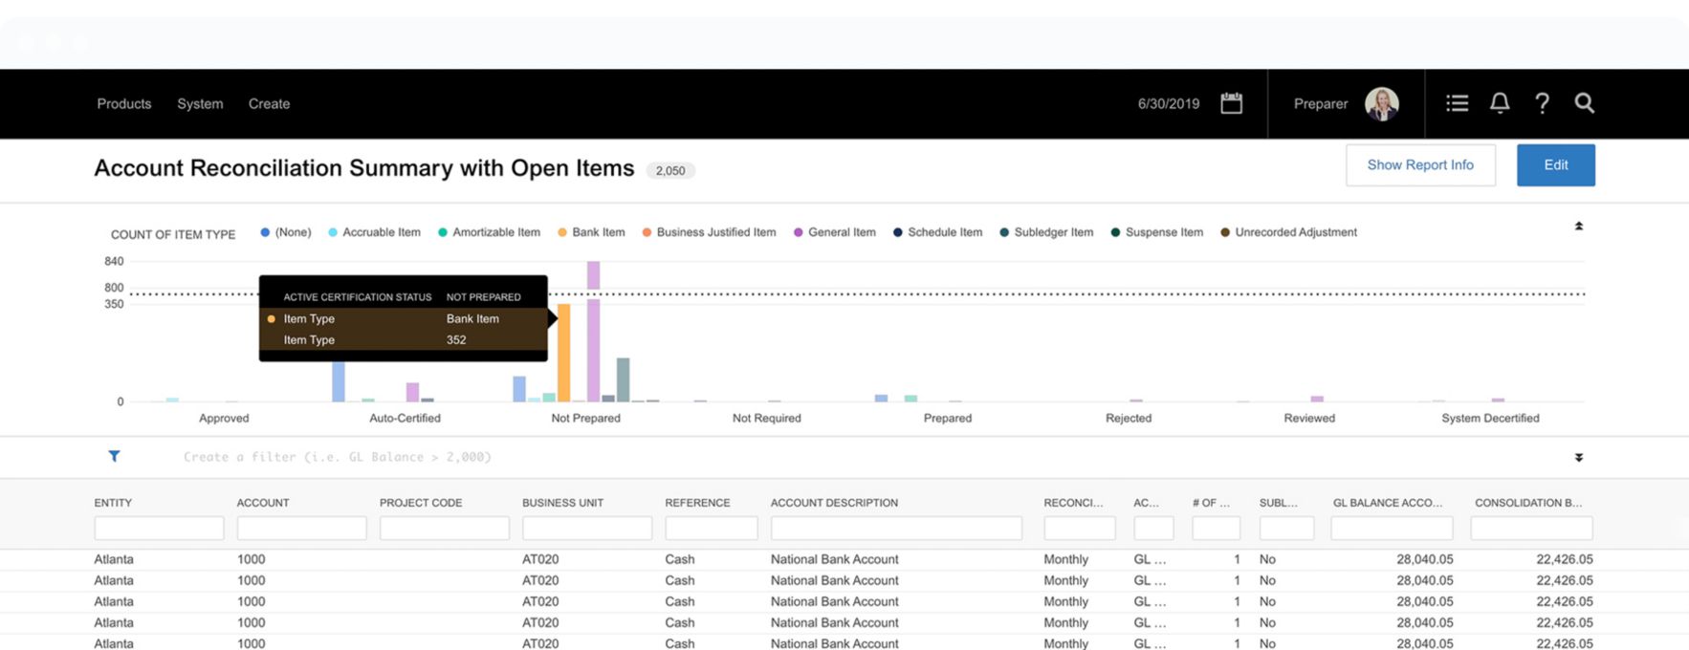
Task: Open the System menu
Action: coord(200,103)
